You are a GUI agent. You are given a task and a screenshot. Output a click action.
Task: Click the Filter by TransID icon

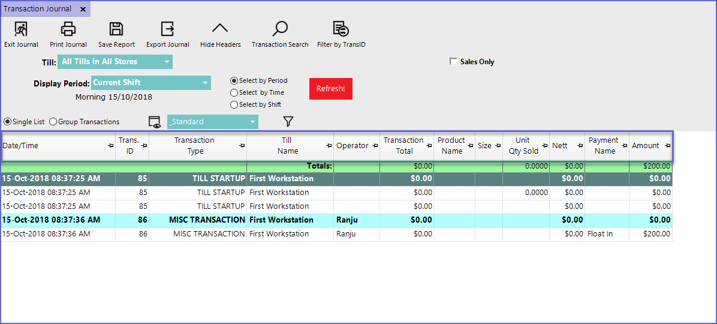pos(341,29)
